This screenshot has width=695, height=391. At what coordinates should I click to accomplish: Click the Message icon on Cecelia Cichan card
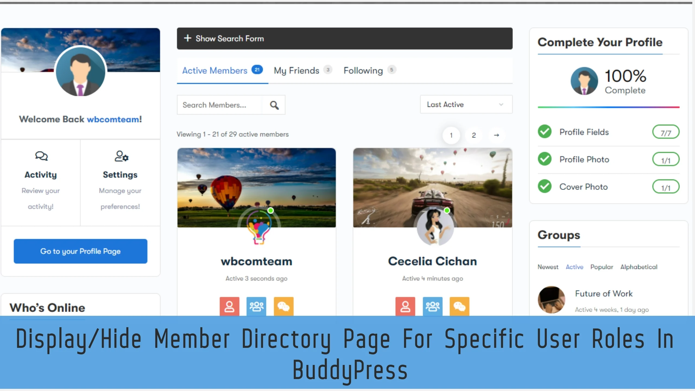pyautogui.click(x=459, y=306)
